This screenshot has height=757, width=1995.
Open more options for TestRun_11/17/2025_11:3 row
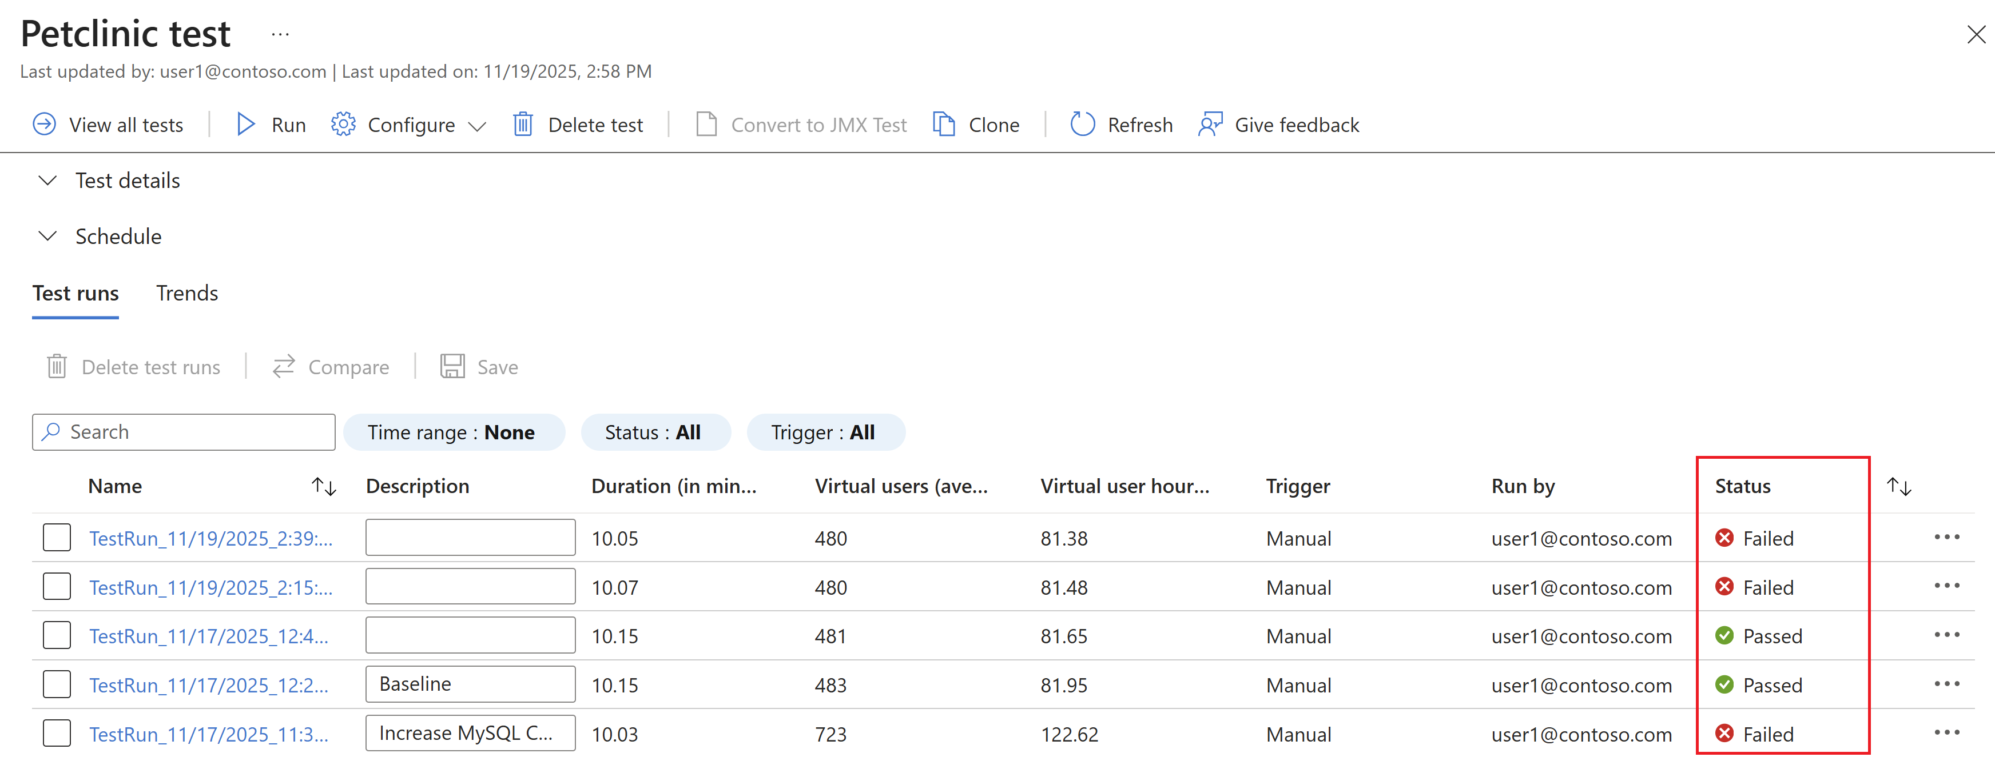(x=1946, y=733)
